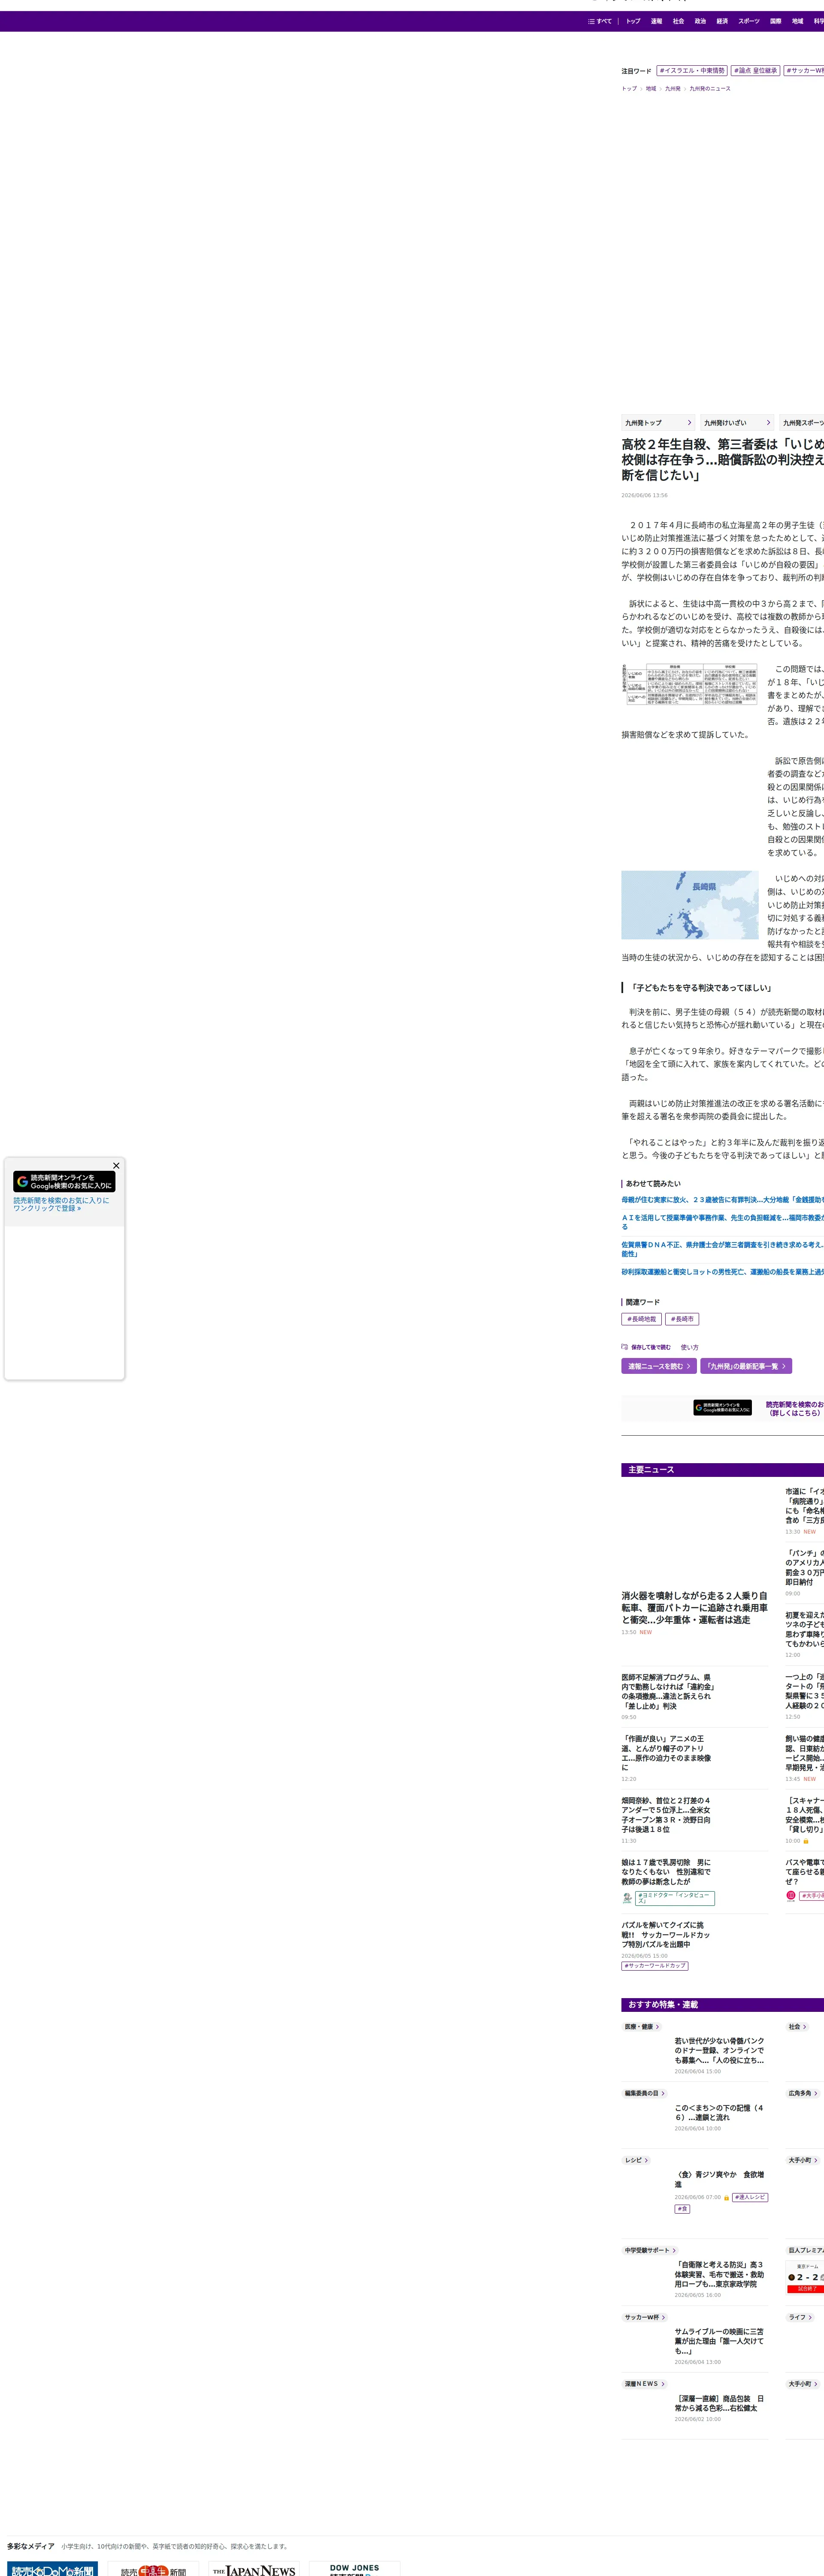Screen dimensions: 824x2576
Task: Select 経済 in the navigation bar
Action: [x=722, y=21]
